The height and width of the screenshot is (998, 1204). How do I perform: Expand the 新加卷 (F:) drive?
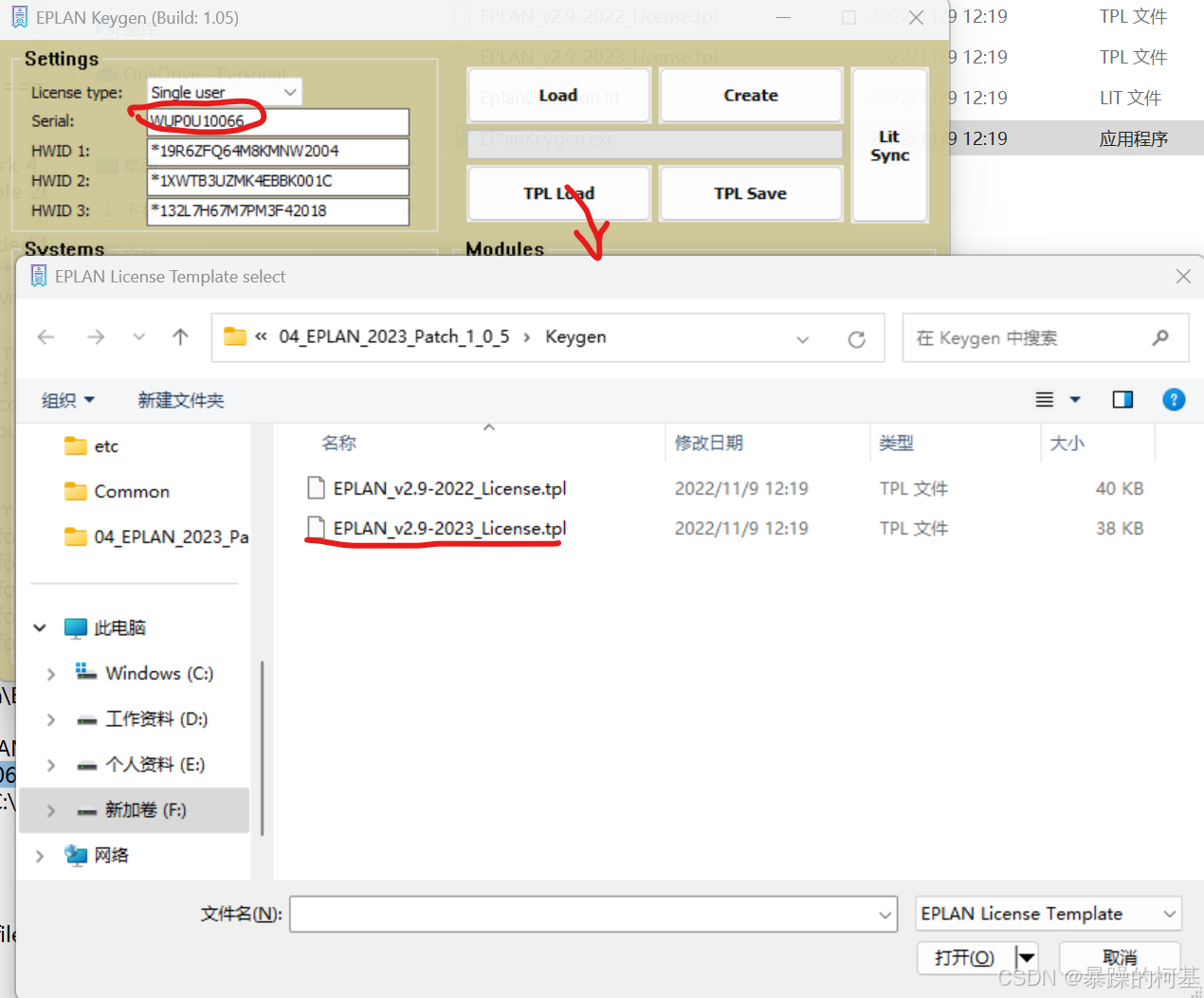(51, 810)
